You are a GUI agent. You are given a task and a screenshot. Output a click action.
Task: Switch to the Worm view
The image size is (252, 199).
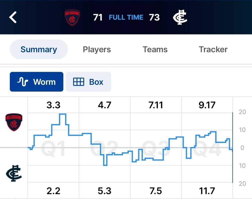(x=37, y=82)
